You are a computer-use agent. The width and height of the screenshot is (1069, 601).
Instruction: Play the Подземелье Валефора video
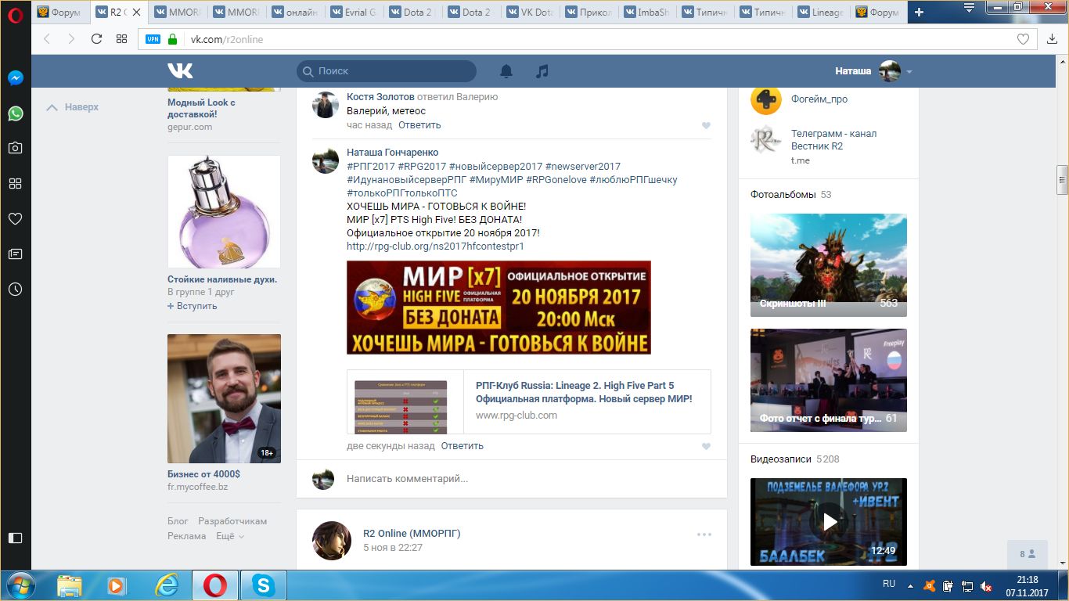(829, 522)
